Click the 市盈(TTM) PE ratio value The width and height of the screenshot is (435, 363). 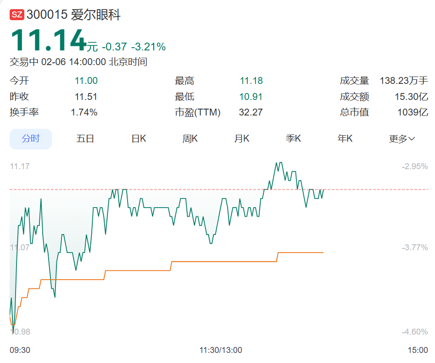pos(251,112)
